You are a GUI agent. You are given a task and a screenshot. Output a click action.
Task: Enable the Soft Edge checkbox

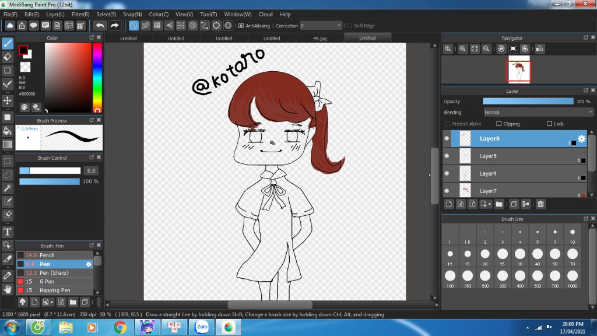tap(350, 26)
